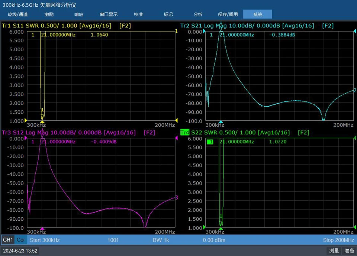Click the Tr1 yellow reference level arrow at 1.000
This screenshot has height=256, width=357.
click(x=26, y=120)
